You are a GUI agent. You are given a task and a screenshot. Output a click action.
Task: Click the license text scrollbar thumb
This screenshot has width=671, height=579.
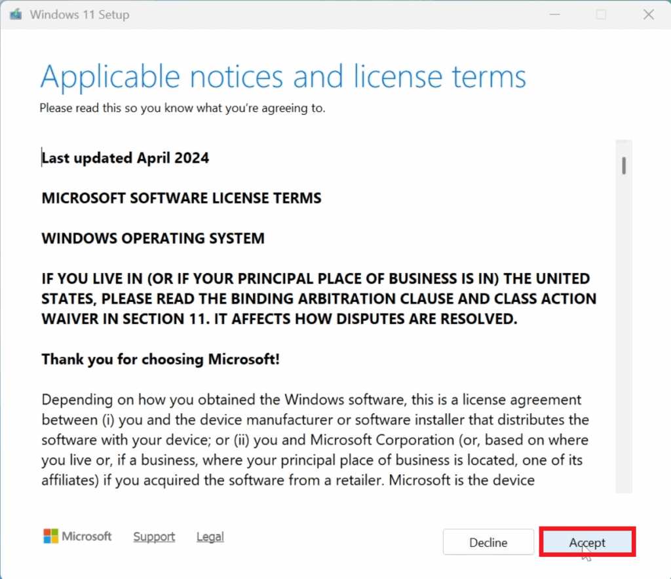pyautogui.click(x=624, y=165)
